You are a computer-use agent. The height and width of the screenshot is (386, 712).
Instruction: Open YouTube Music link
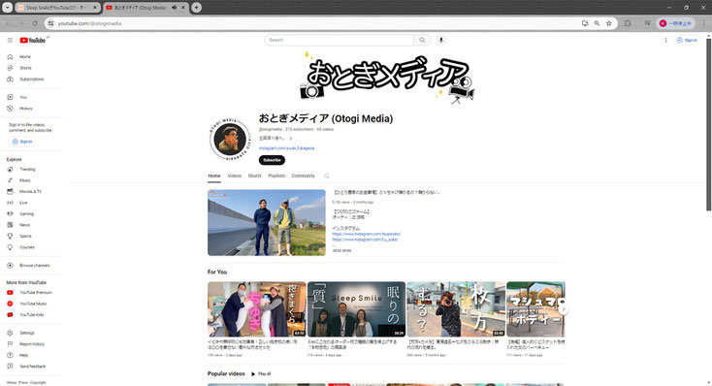tap(33, 304)
